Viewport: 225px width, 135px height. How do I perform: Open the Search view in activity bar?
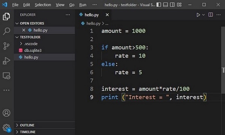coord(6,31)
